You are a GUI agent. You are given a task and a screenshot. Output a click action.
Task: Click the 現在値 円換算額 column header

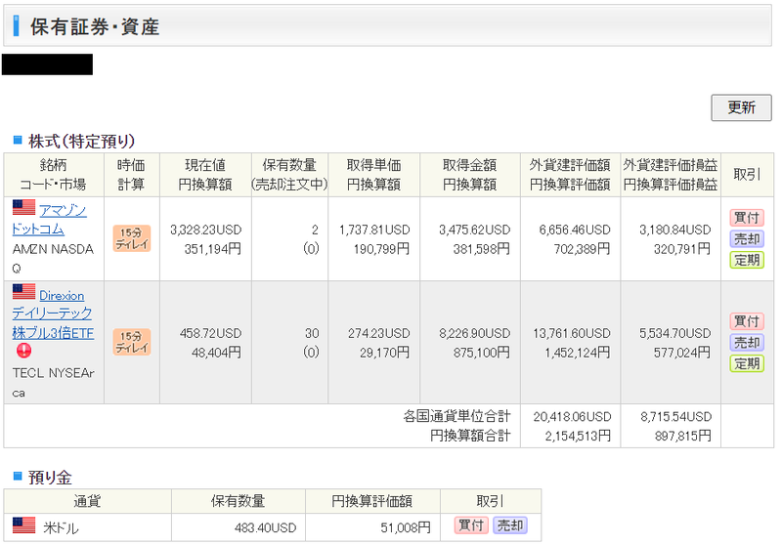(x=205, y=175)
